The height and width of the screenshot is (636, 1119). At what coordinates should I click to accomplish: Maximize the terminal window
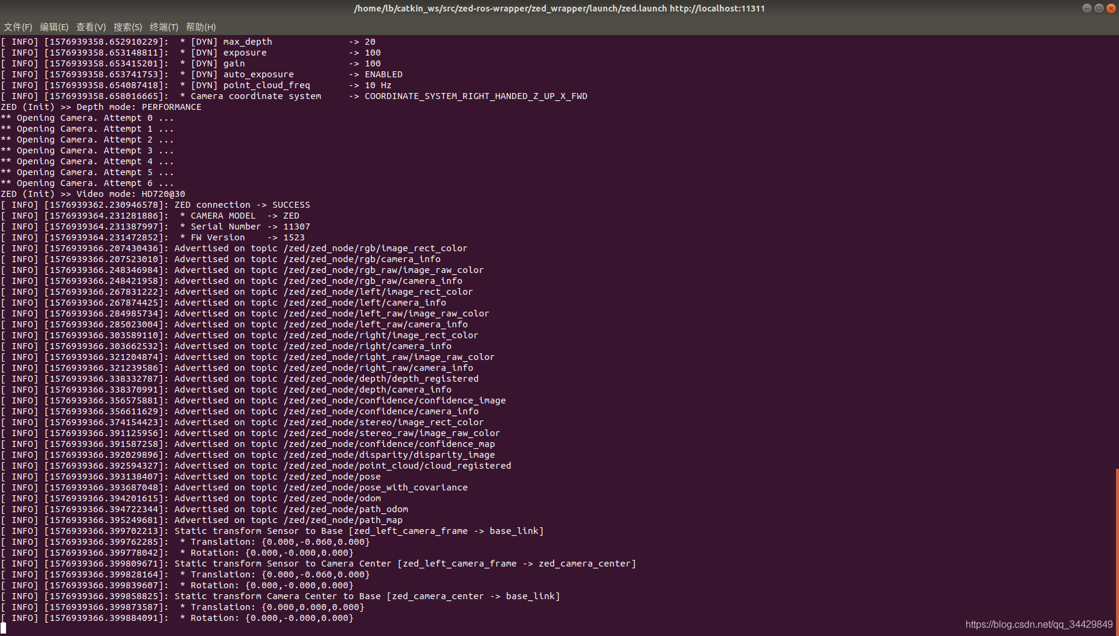[1099, 8]
